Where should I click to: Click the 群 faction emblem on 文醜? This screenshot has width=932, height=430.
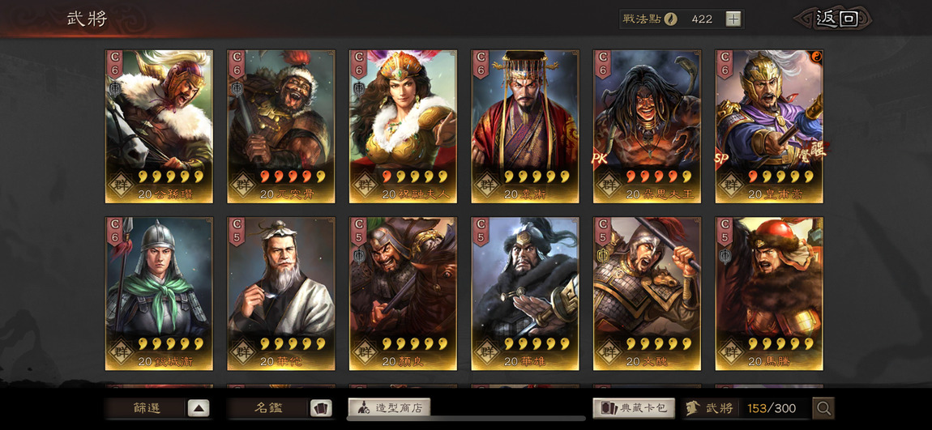click(x=608, y=351)
